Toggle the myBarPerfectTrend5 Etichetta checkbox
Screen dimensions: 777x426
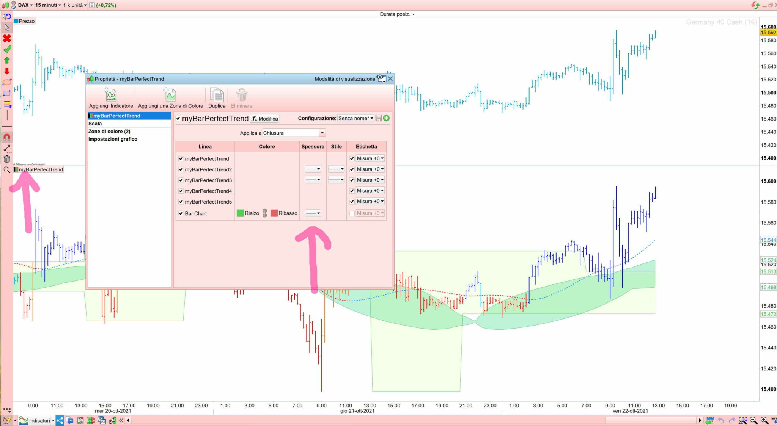pos(352,202)
